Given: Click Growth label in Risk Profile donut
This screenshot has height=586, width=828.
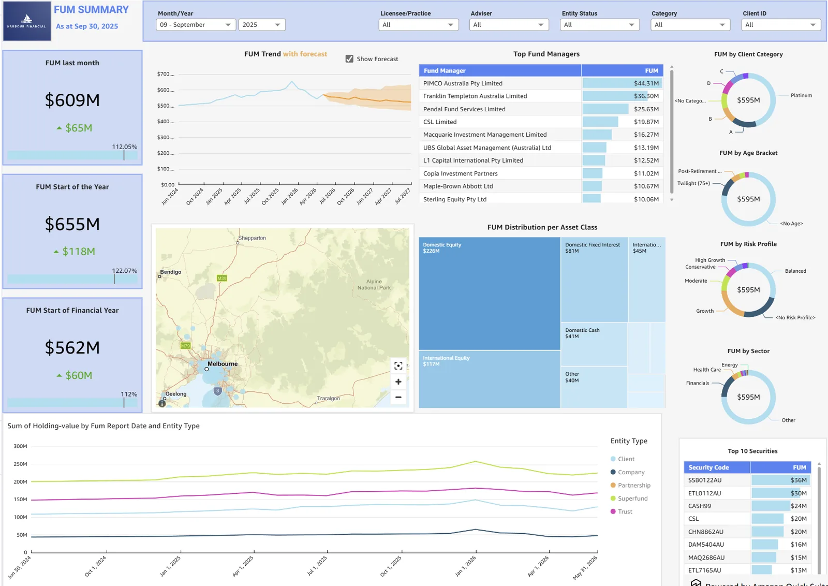Looking at the screenshot, I should tap(705, 311).
